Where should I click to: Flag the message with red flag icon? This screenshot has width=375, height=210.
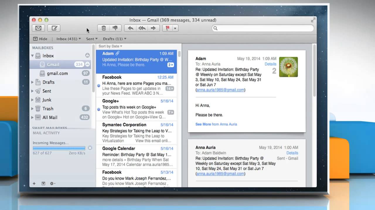[x=168, y=28]
